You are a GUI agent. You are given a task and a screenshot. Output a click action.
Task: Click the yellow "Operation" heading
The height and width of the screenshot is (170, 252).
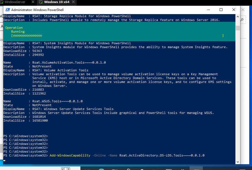click(14, 28)
